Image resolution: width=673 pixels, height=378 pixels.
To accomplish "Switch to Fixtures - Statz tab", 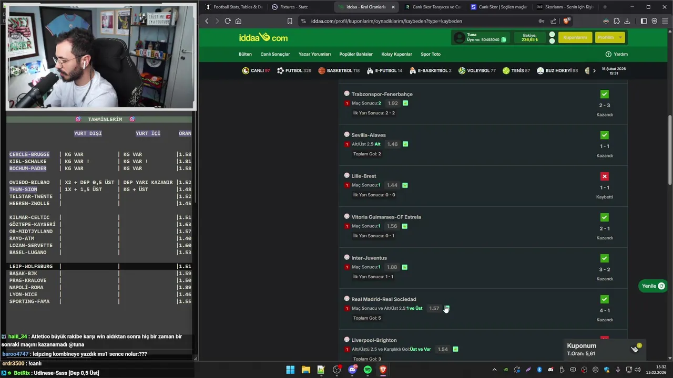I will (294, 7).
